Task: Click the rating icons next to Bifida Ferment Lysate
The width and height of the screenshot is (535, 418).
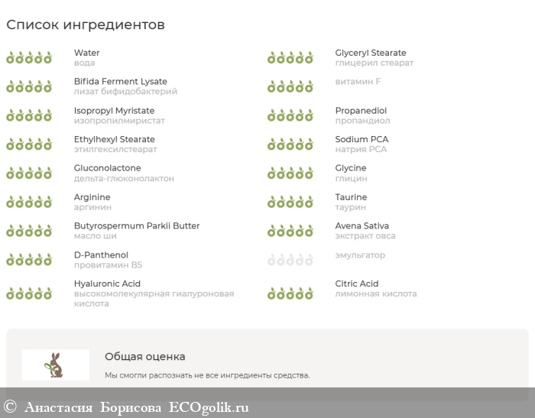Action: [x=29, y=86]
